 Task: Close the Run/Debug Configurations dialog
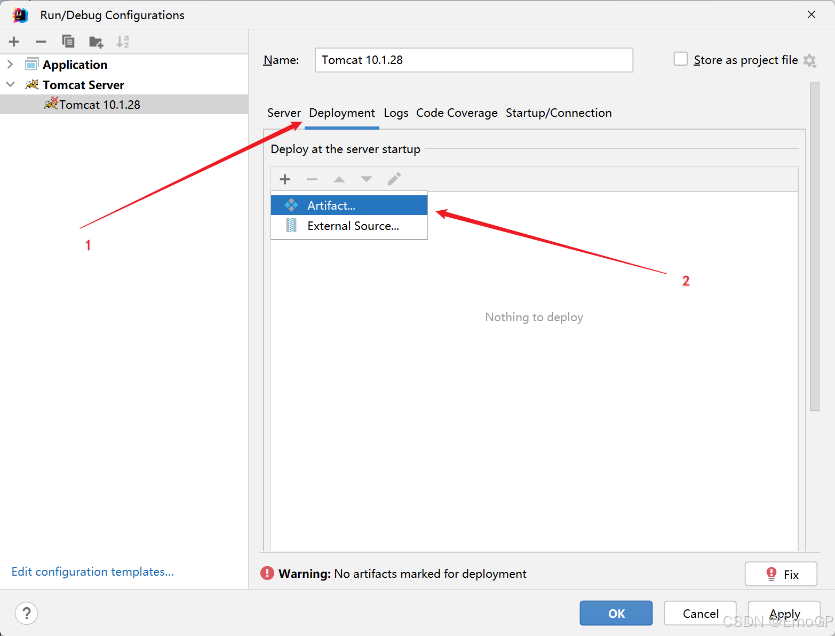coord(812,14)
